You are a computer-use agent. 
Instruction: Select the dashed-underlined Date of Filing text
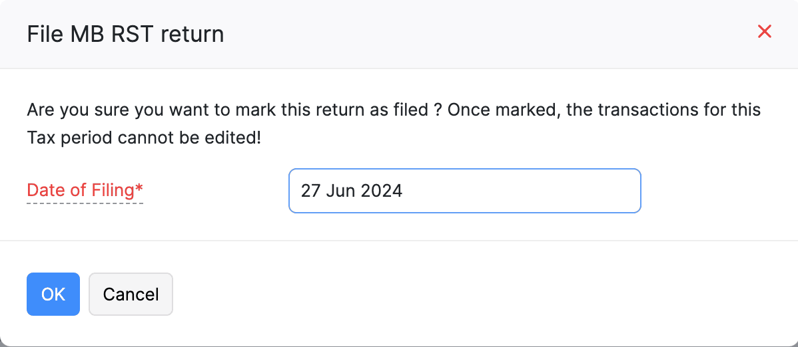point(81,190)
